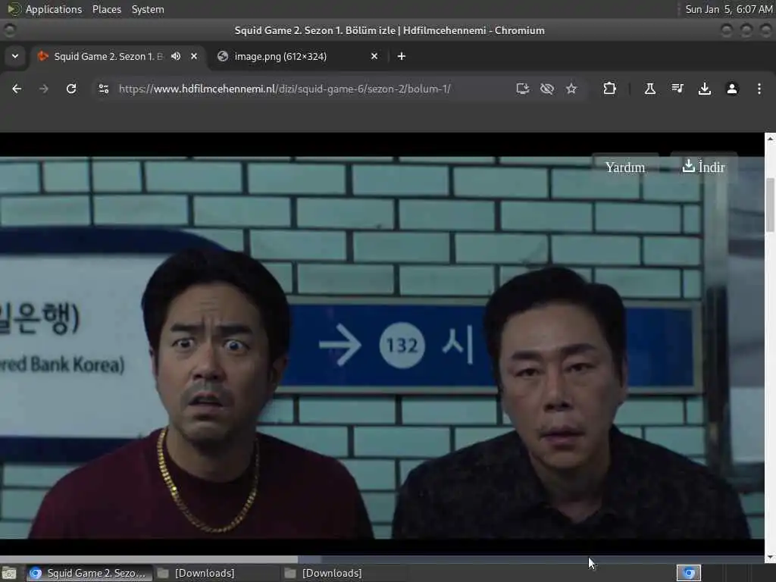Image resolution: width=776 pixels, height=582 pixels.
Task: Expand the tab search dropdown
Action: 15,56
